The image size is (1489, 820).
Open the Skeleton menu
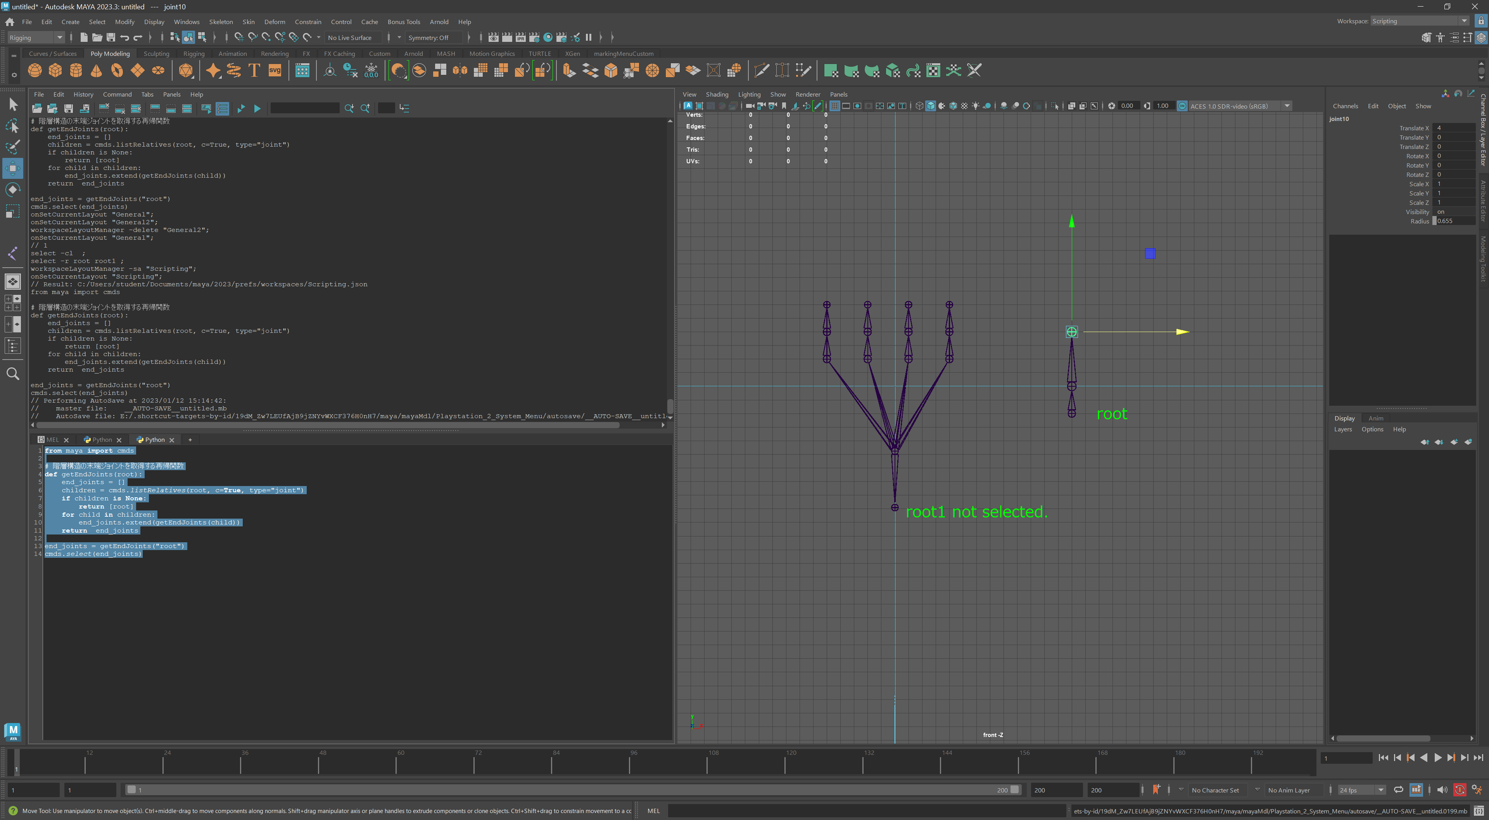pyautogui.click(x=221, y=21)
